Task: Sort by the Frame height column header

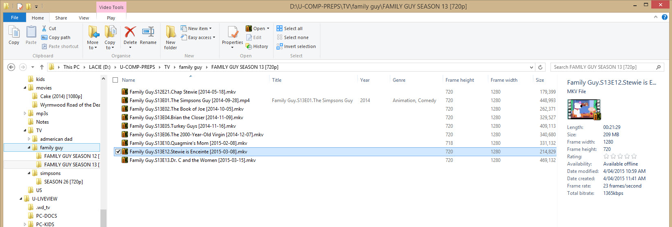Action: [460, 80]
